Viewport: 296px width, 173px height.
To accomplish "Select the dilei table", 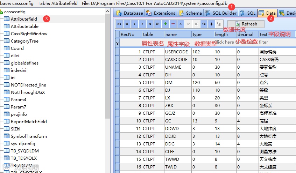I will point(15,56).
